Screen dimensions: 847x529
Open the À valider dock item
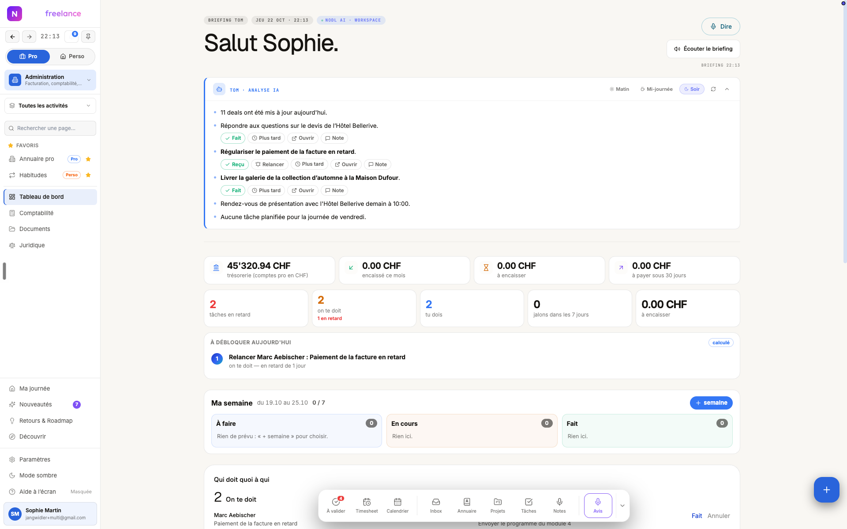tap(336, 505)
